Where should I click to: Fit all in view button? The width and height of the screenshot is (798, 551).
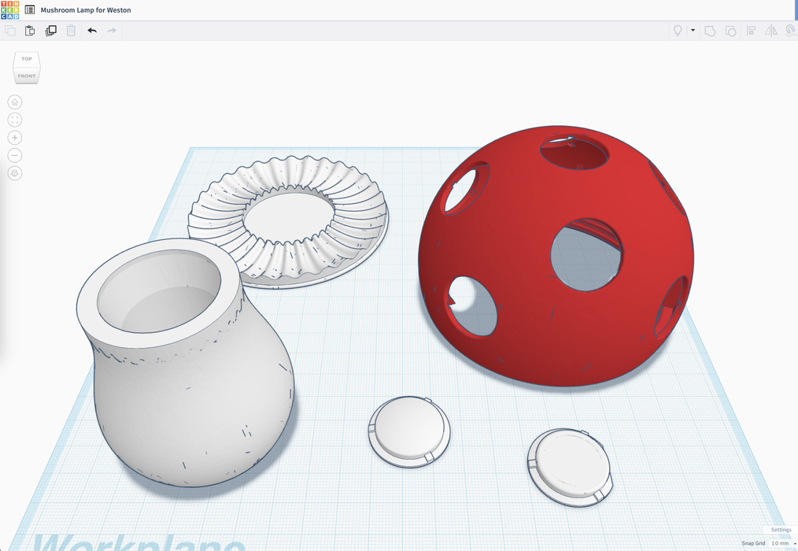coord(15,120)
